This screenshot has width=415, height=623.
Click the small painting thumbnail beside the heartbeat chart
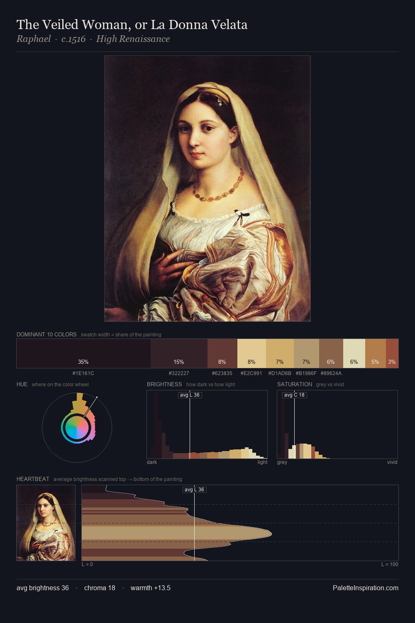pyautogui.click(x=46, y=523)
